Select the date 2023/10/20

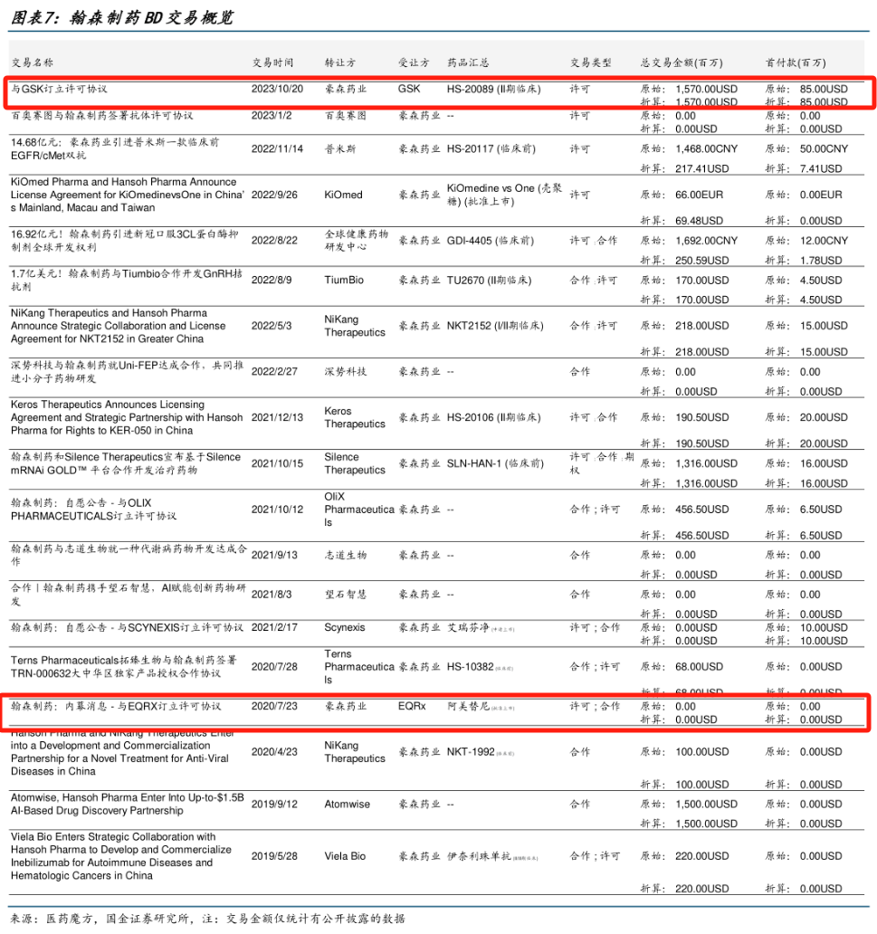(x=277, y=89)
